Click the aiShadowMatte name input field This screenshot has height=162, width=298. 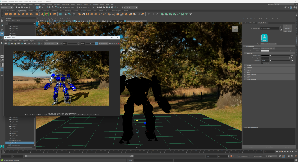[269, 29]
